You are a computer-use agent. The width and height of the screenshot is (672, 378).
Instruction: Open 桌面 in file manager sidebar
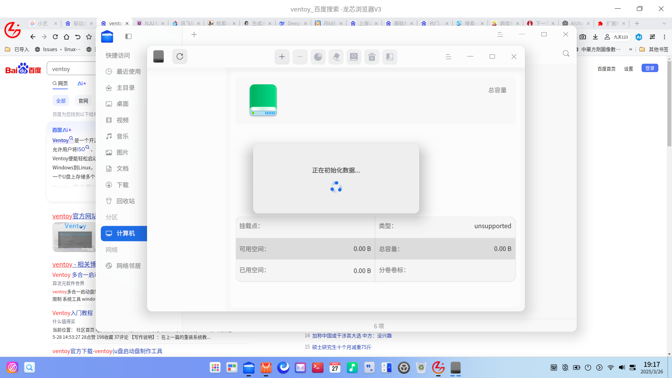pyautogui.click(x=124, y=104)
